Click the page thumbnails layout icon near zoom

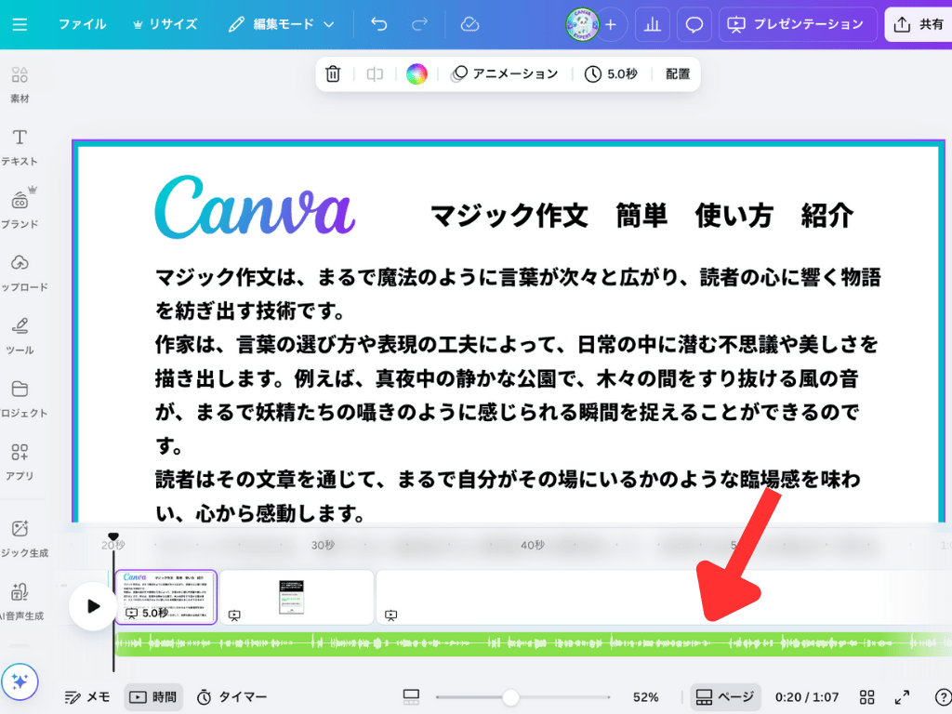tap(411, 697)
